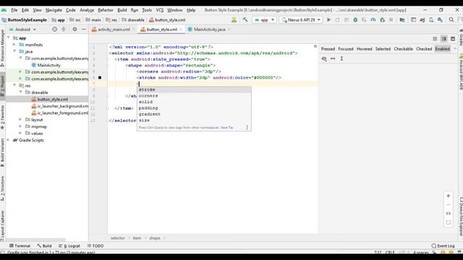The width and height of the screenshot is (463, 260).
Task: Toggle the Checked state
Action: [x=424, y=49]
